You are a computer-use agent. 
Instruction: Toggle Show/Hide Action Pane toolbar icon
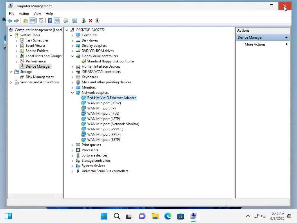tap(57, 21)
